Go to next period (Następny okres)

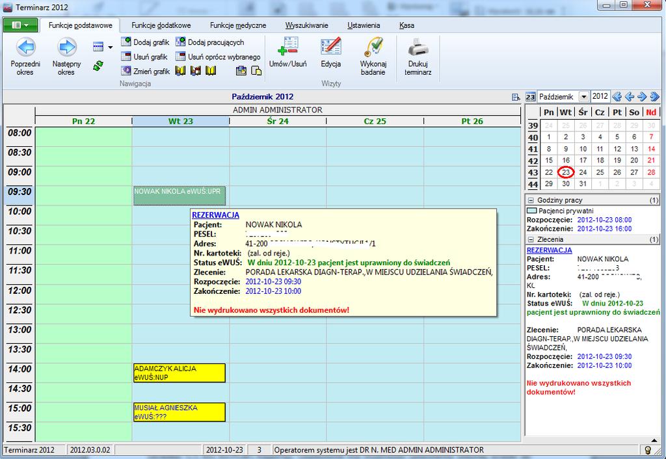tap(67, 57)
